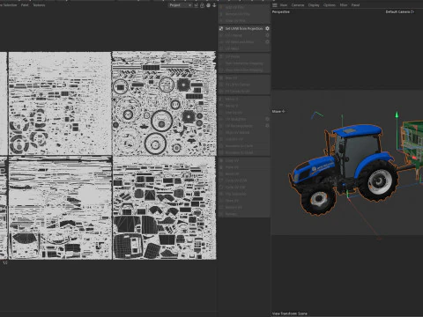Viewport: 423px width, 317px height.
Task: Click Fit Canvas to UV
Action: pos(237,92)
